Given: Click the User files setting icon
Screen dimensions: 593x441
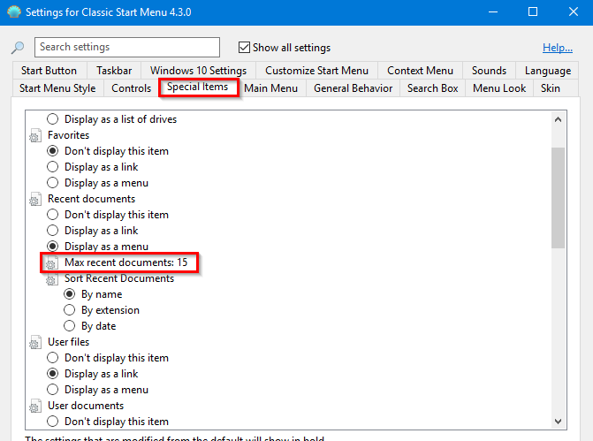Looking at the screenshot, I should pos(36,342).
